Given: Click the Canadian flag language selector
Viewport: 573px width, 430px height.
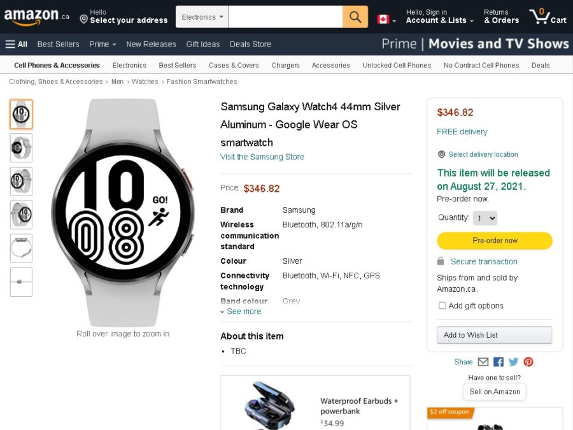Looking at the screenshot, I should click(x=386, y=19).
